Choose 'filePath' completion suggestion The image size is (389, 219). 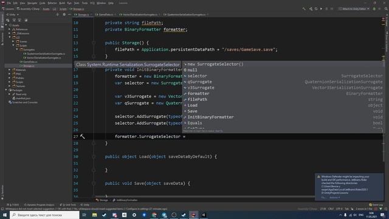(x=283, y=99)
